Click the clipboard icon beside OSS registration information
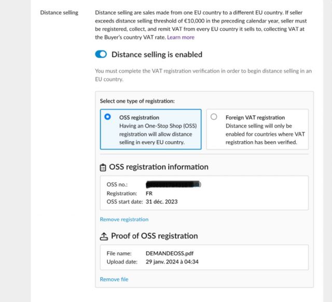The height and width of the screenshot is (302, 332). 103,167
